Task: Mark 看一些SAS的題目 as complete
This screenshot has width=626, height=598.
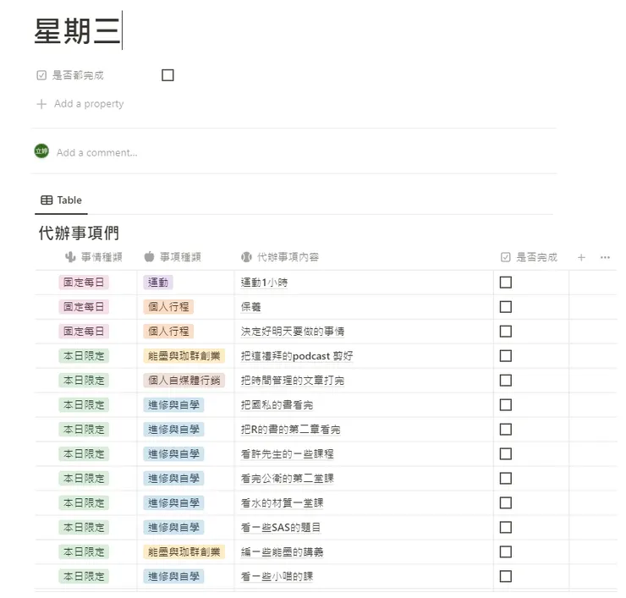Action: (x=506, y=527)
